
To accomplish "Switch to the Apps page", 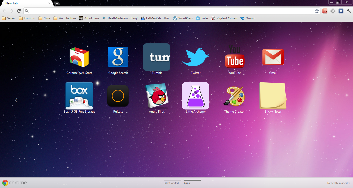I will tap(192, 182).
